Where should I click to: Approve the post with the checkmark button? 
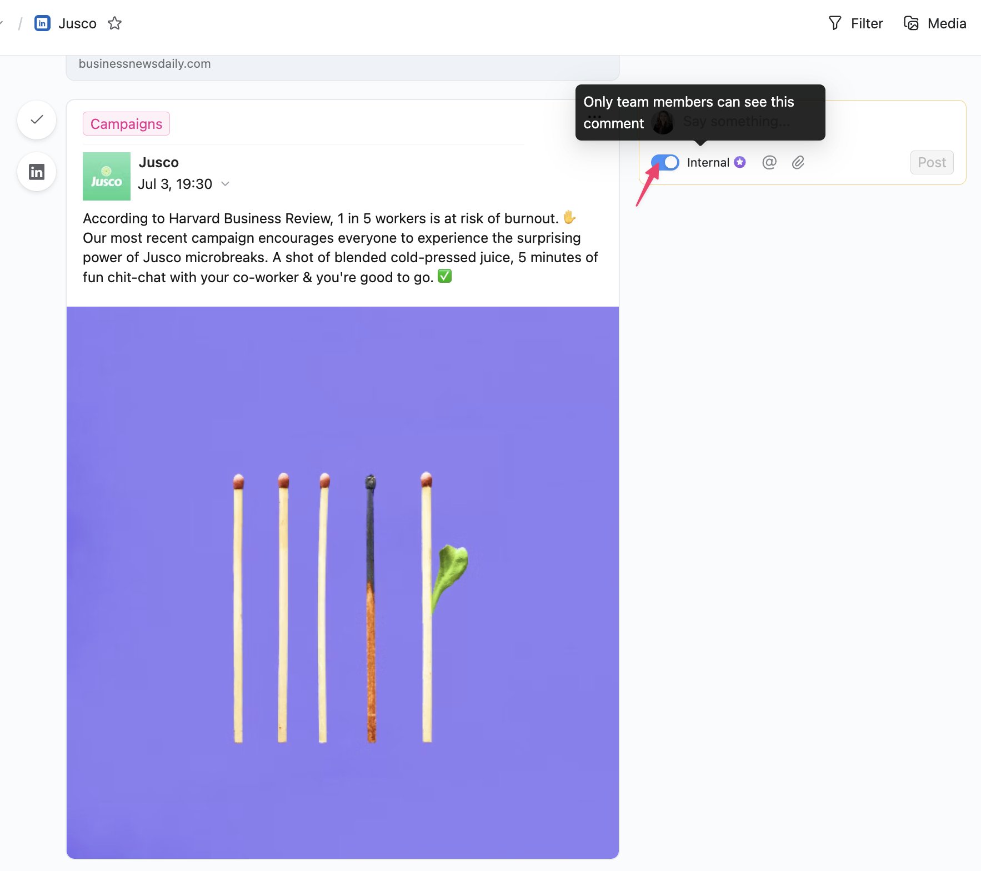click(37, 119)
